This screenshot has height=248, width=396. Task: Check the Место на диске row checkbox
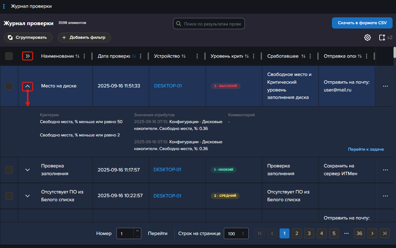coord(9,86)
